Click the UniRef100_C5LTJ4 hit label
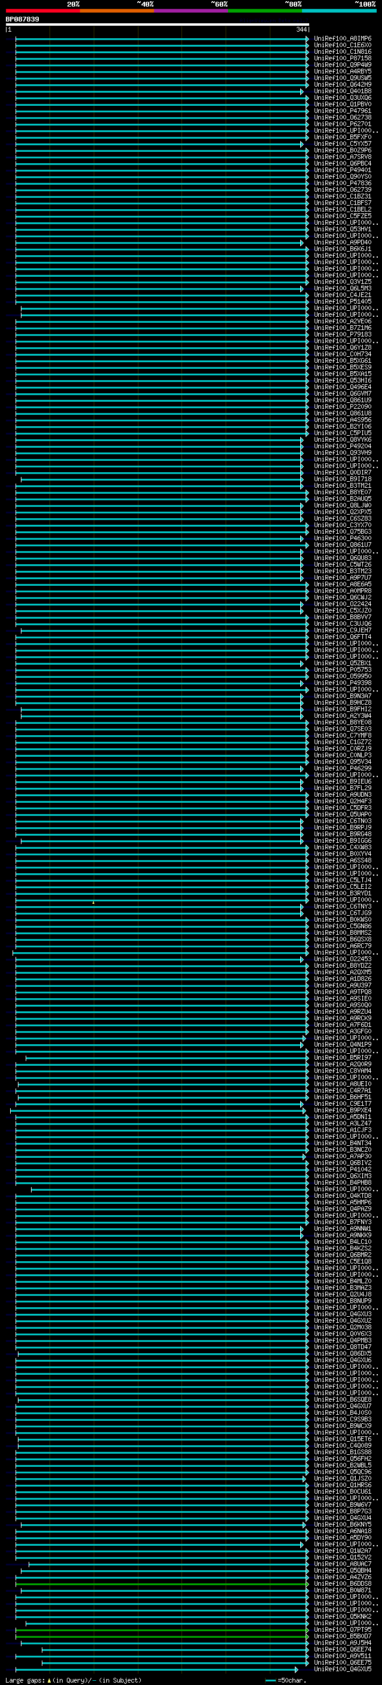Viewport: 382px width, 1685px height. click(x=343, y=880)
